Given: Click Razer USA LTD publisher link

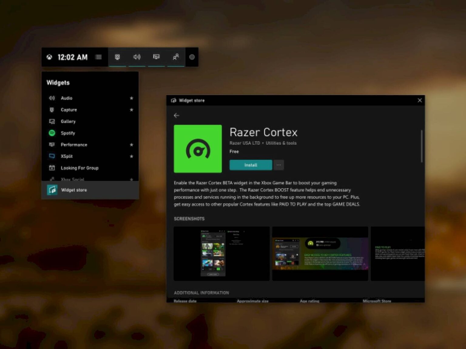Looking at the screenshot, I should (x=245, y=143).
